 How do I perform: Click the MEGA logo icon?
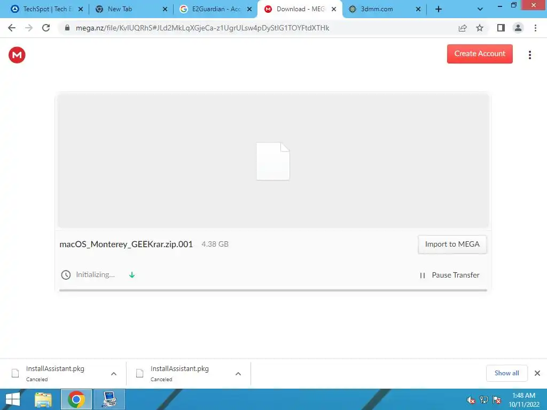[17, 55]
